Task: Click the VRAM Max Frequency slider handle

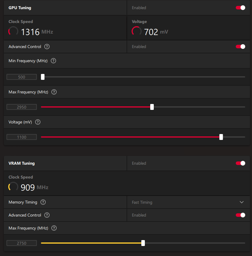Action: click(x=143, y=243)
